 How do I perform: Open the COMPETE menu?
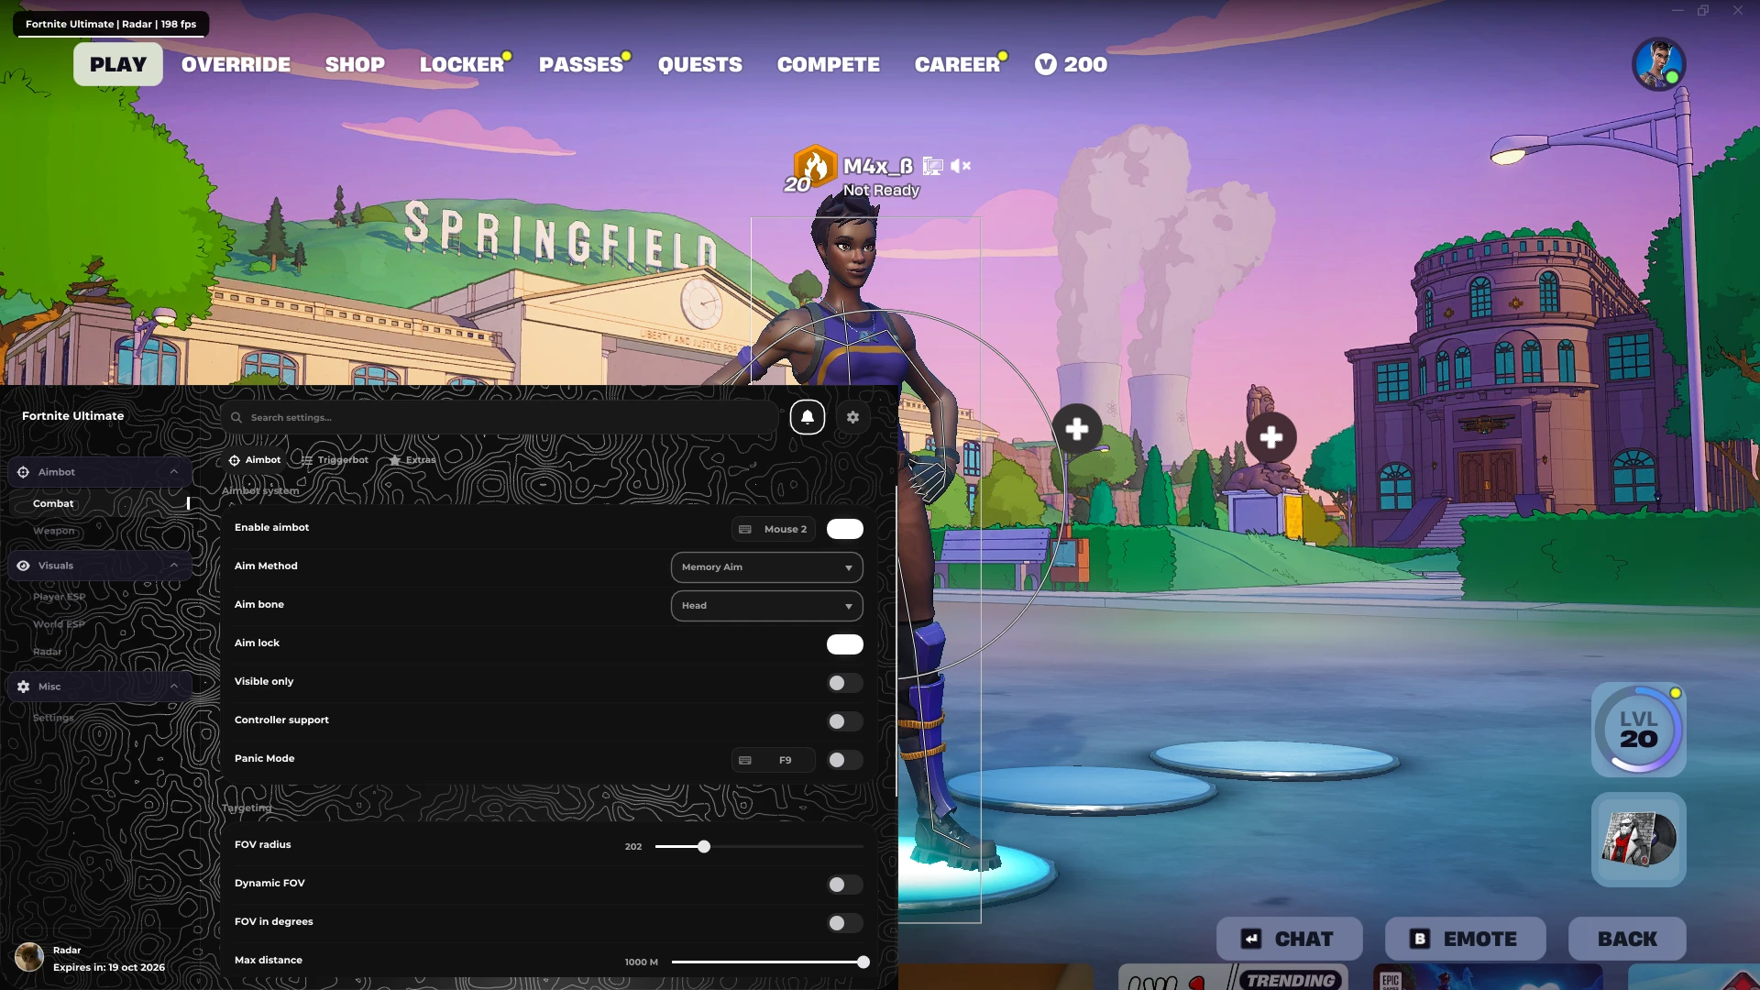[829, 64]
